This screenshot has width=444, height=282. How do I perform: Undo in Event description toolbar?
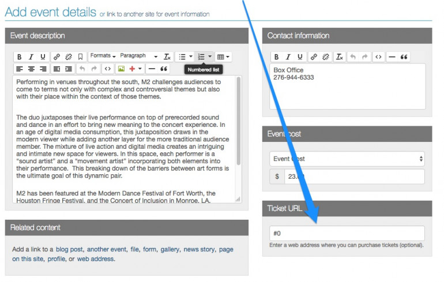(x=82, y=69)
